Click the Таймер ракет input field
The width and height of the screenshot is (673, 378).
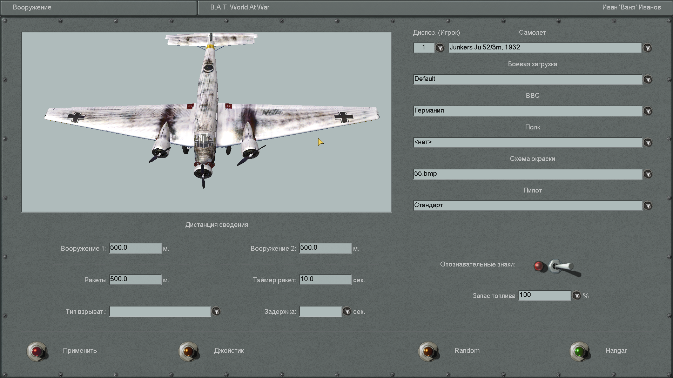click(x=325, y=279)
